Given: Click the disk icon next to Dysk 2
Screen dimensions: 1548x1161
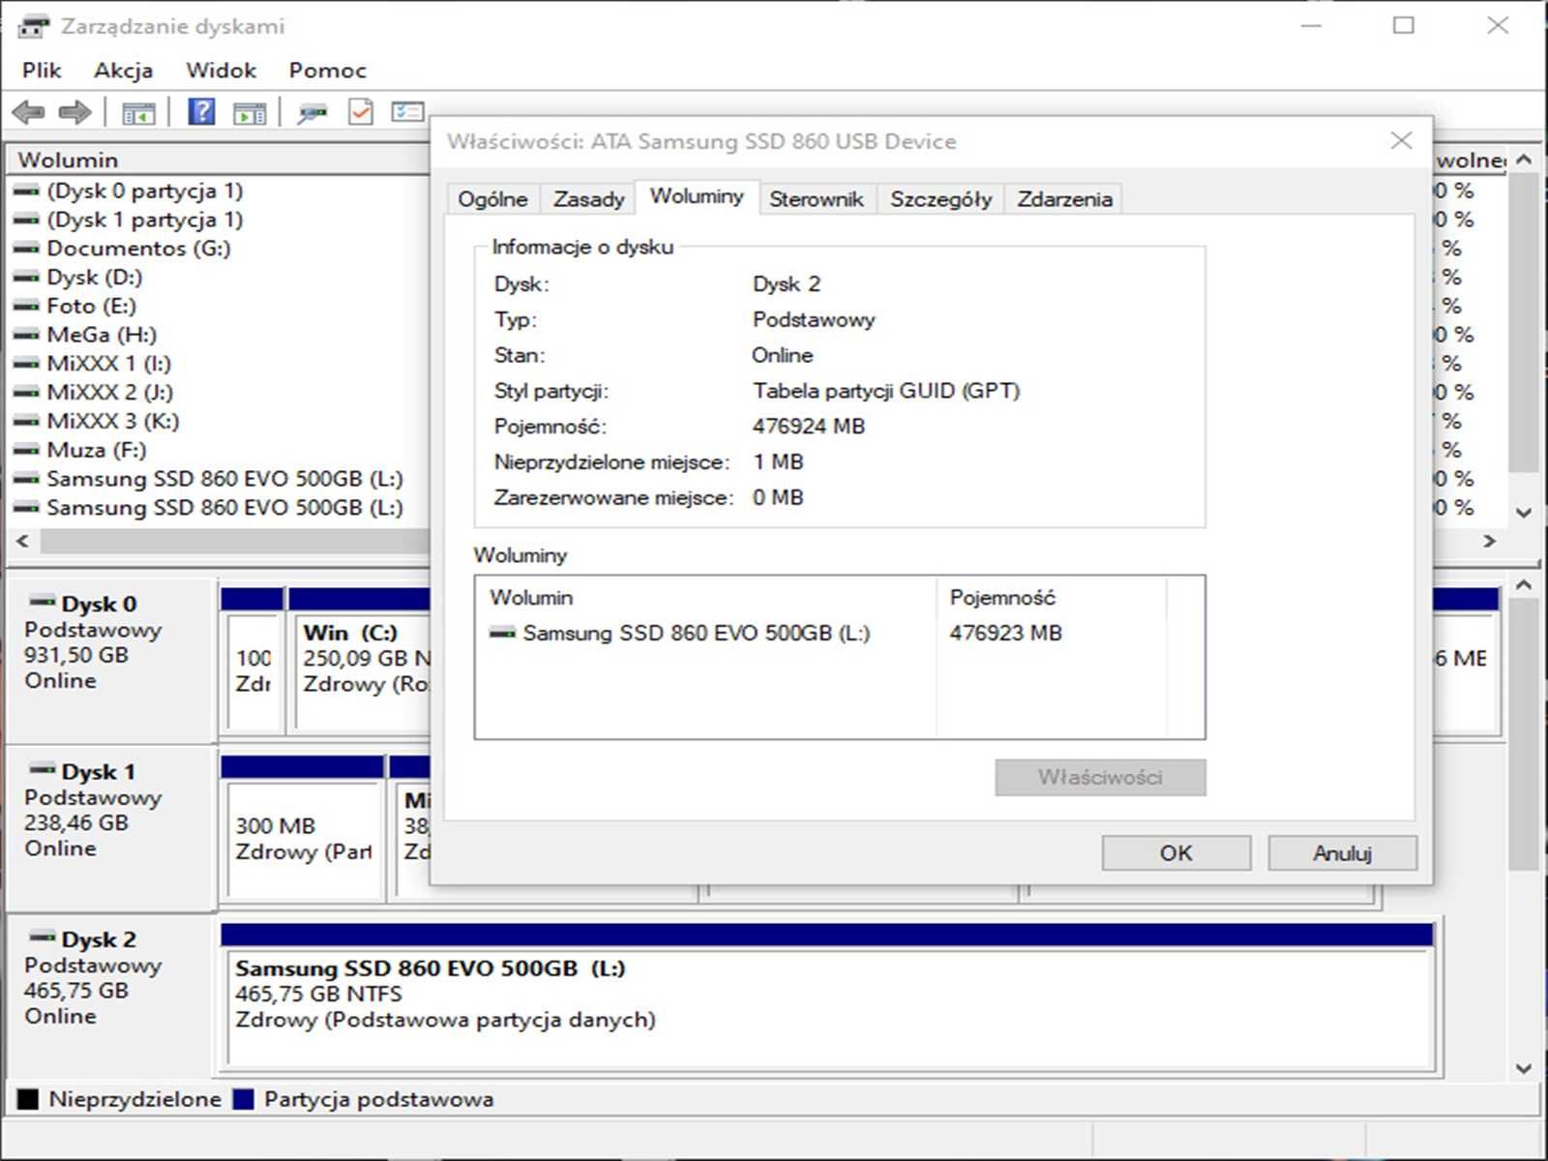Looking at the screenshot, I should pyautogui.click(x=43, y=938).
